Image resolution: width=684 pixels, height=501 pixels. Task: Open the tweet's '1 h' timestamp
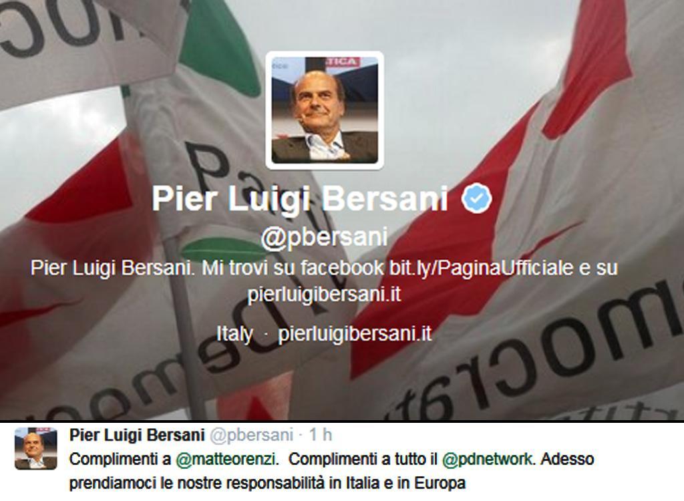pyautogui.click(x=320, y=435)
